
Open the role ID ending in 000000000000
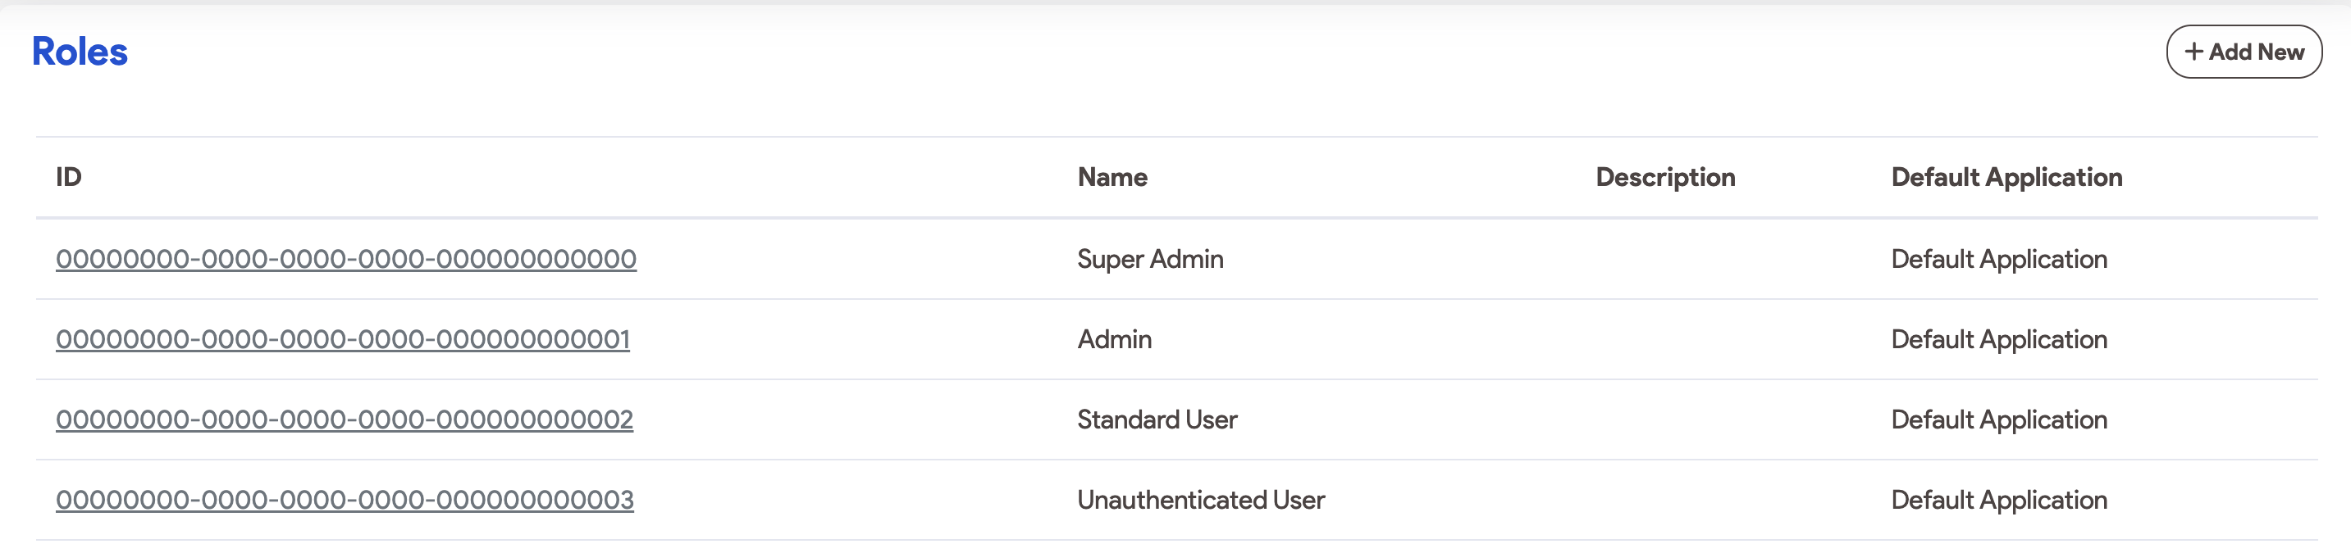(346, 259)
